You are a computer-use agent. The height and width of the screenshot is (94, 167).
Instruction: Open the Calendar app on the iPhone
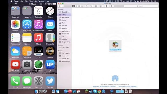38,11
